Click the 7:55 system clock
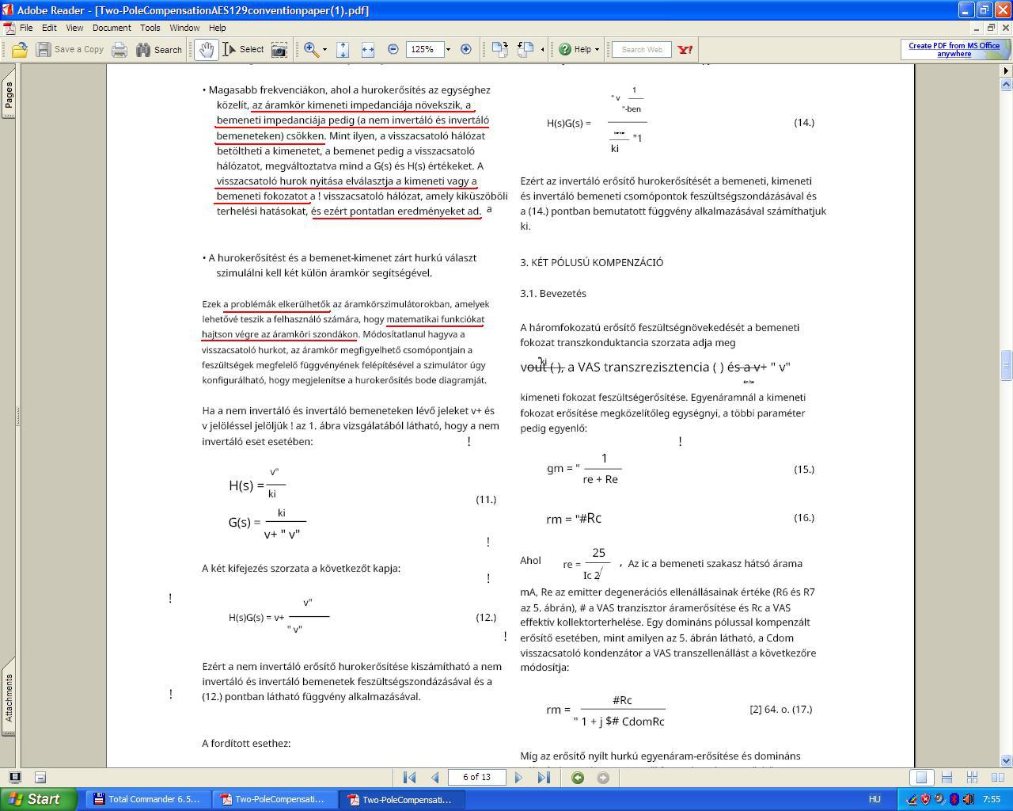The image size is (1013, 811). (x=992, y=799)
